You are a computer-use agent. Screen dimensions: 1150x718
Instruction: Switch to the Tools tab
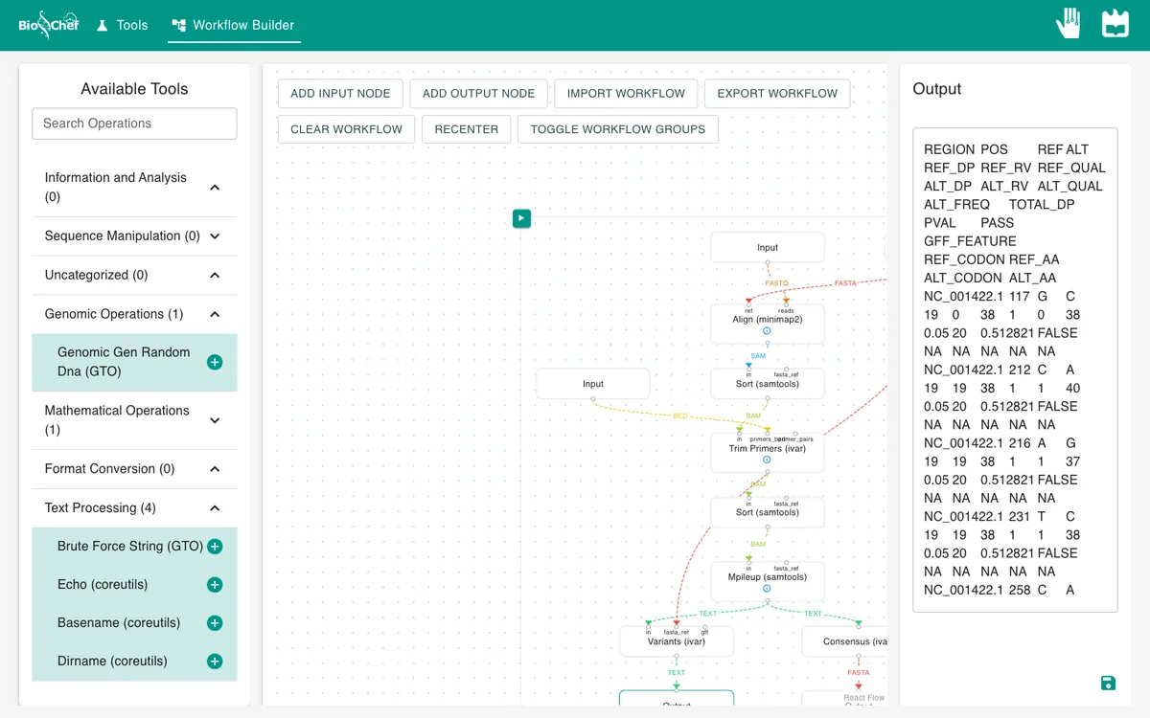[x=122, y=25]
